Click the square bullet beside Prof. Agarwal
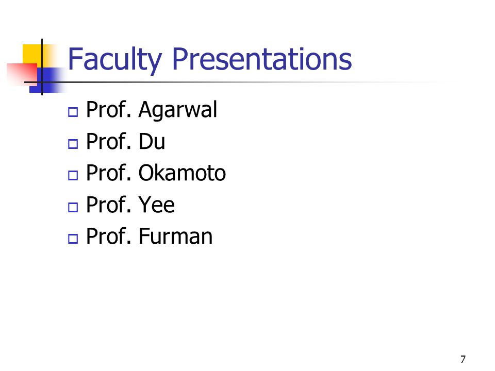The height and width of the screenshot is (371, 495). pos(73,112)
